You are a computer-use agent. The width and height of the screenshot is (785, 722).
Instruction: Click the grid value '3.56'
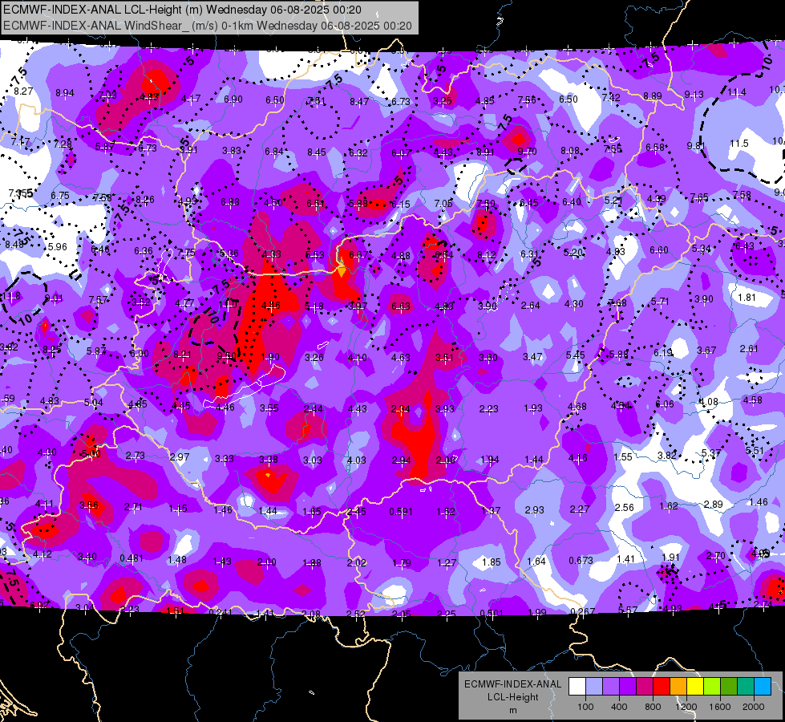(89, 505)
